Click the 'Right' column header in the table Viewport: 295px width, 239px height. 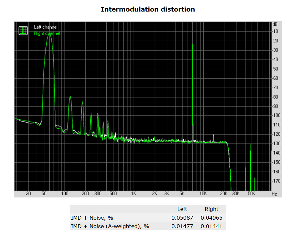[x=211, y=209]
